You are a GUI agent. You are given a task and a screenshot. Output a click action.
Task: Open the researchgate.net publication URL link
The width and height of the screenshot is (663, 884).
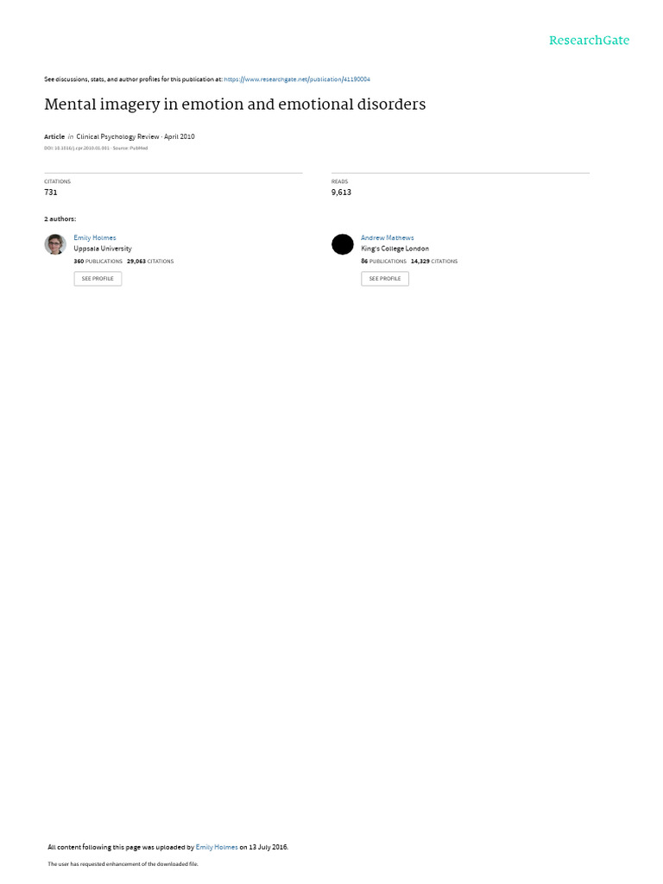click(297, 79)
